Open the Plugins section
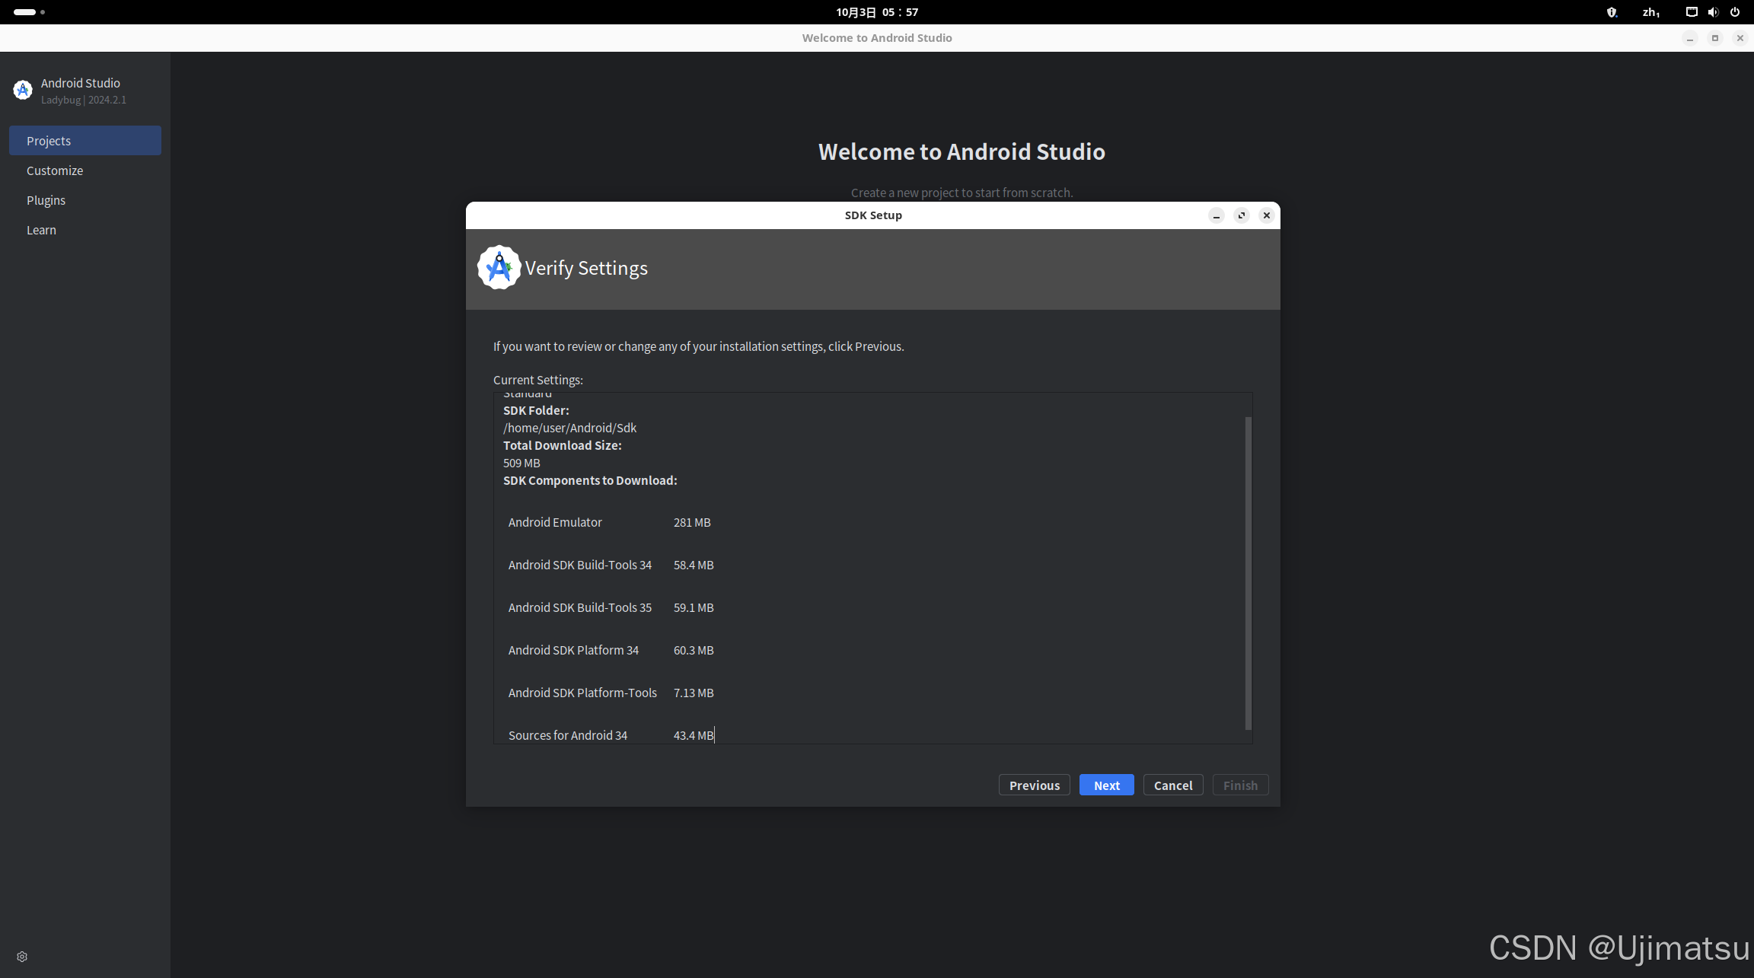This screenshot has width=1754, height=978. (46, 200)
